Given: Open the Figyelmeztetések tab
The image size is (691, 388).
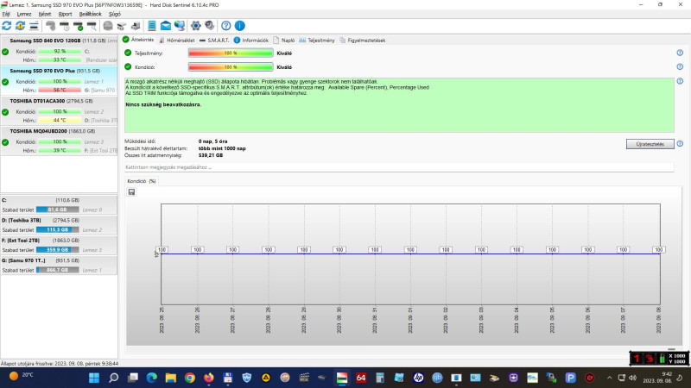Looking at the screenshot, I should click(x=362, y=40).
